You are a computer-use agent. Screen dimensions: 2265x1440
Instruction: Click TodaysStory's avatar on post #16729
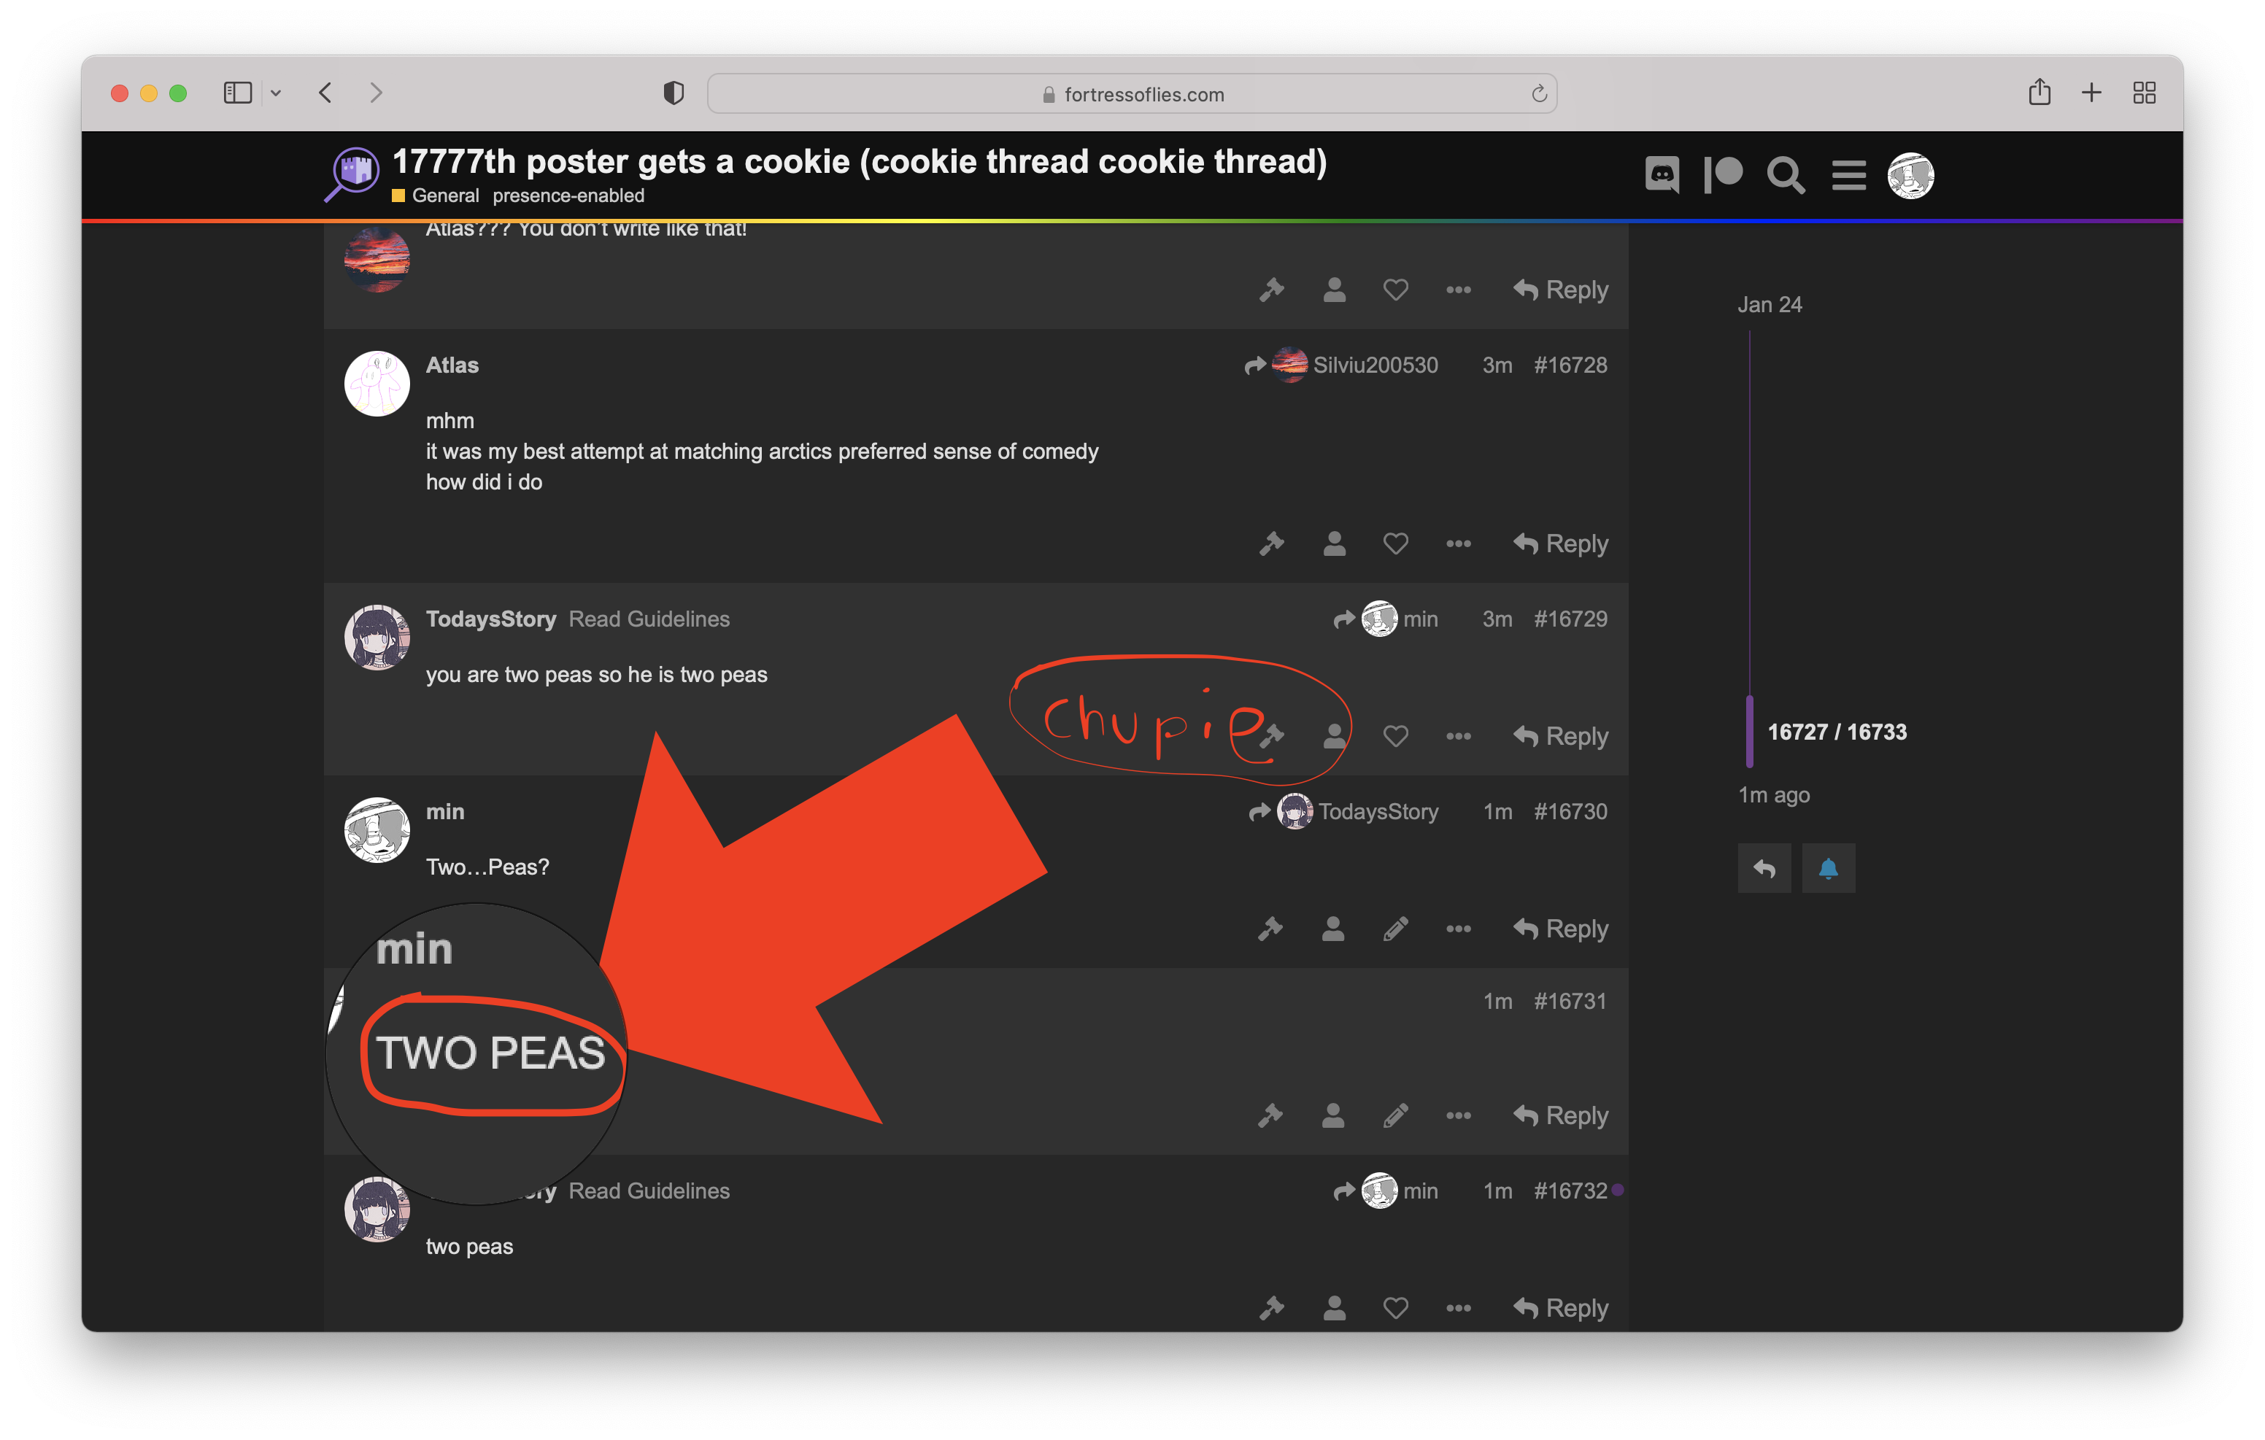377,638
